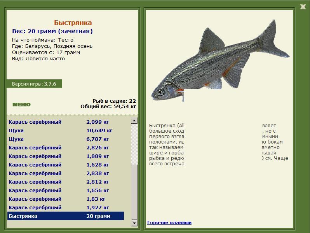Select Карась серебряный 1,628 кг entry
This screenshot has width=310, height=233.
tap(66, 165)
